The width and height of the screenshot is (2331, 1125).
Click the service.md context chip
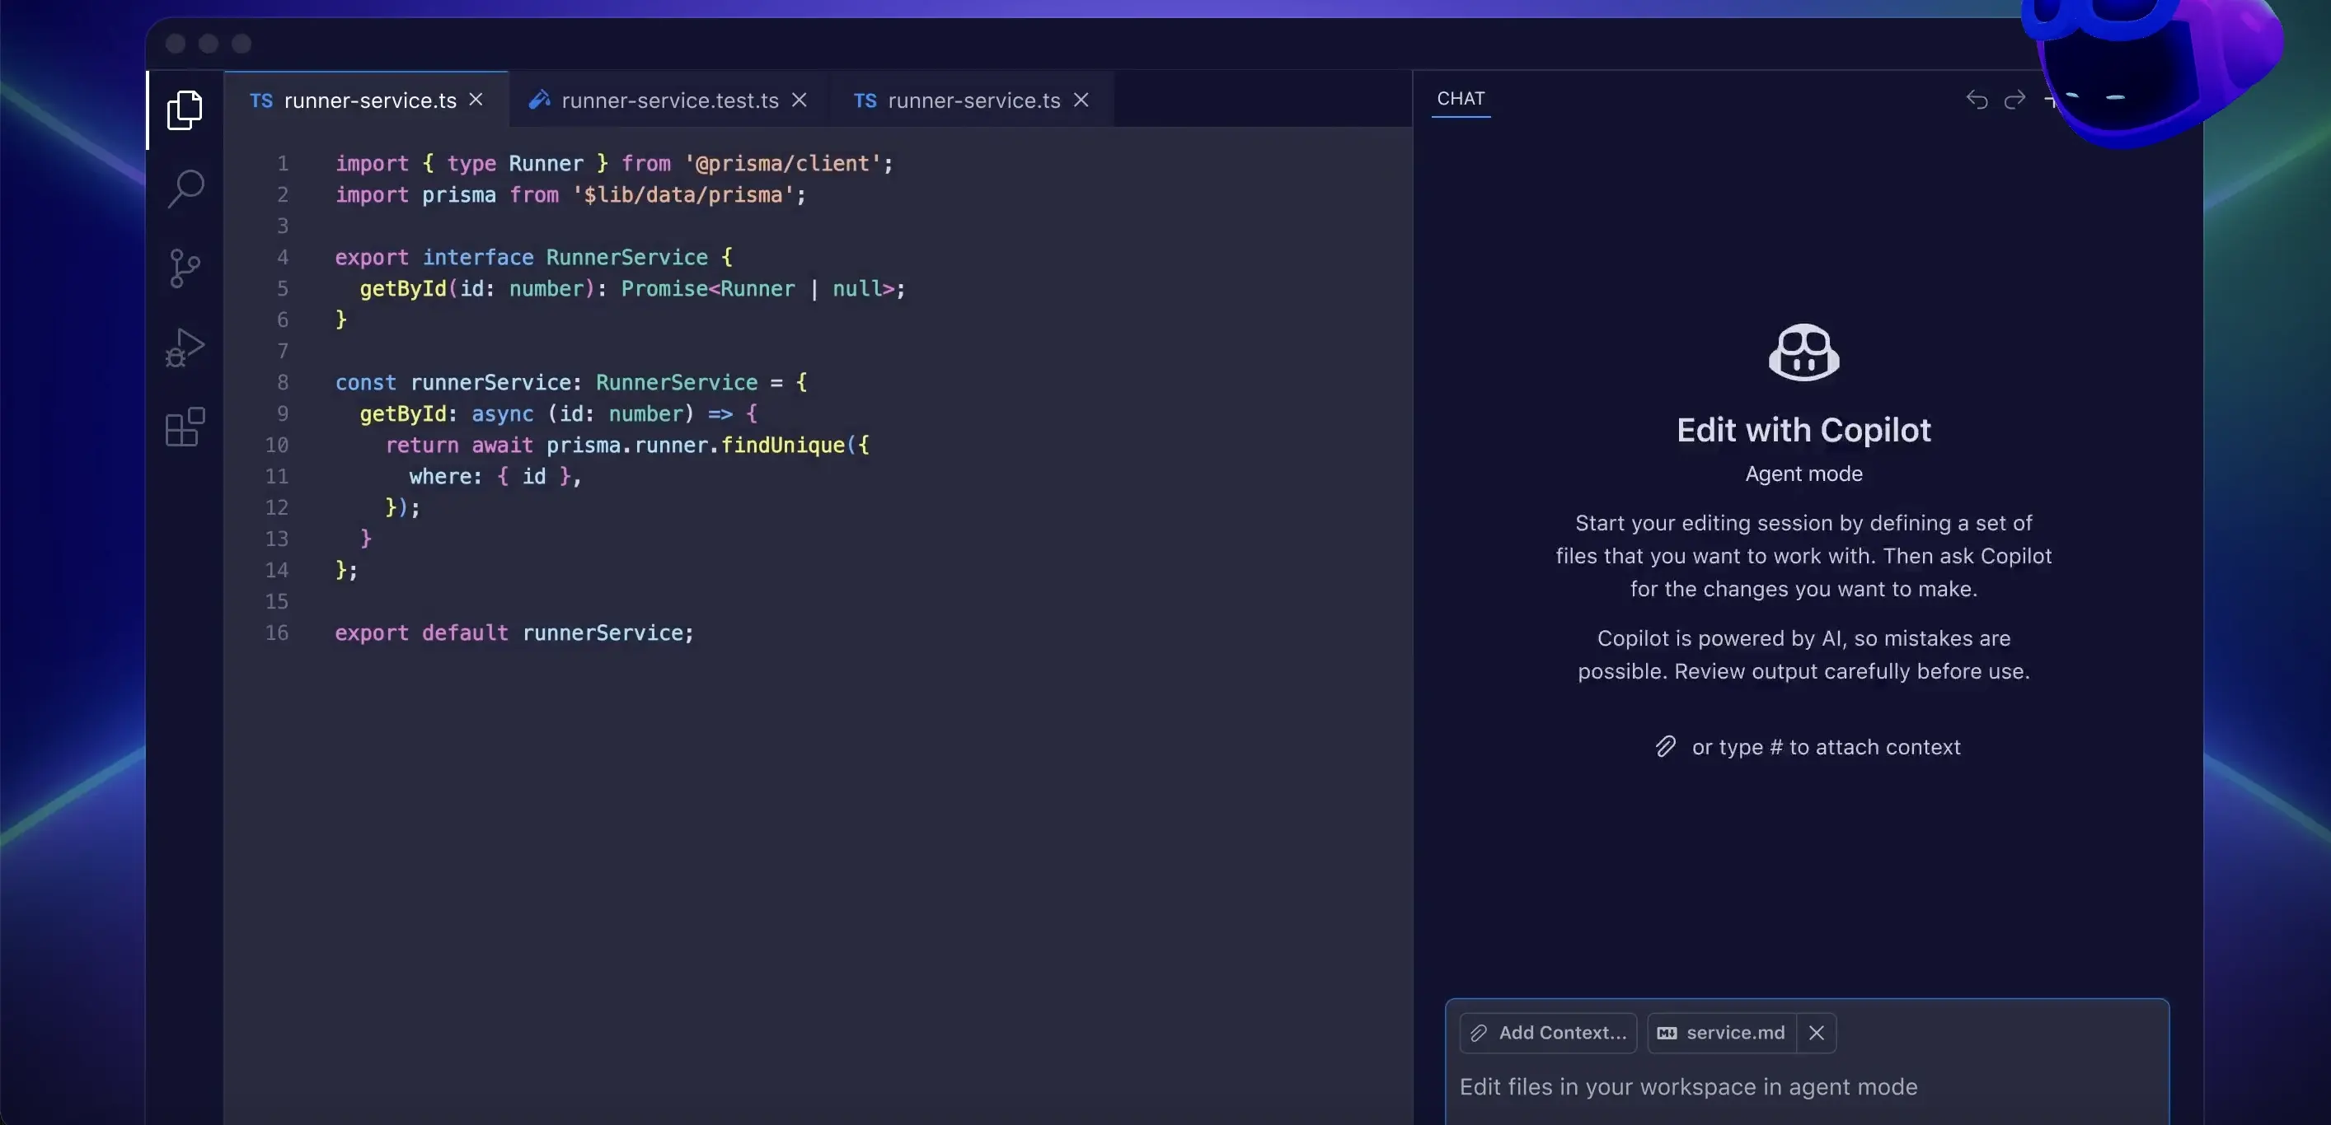tap(1722, 1032)
